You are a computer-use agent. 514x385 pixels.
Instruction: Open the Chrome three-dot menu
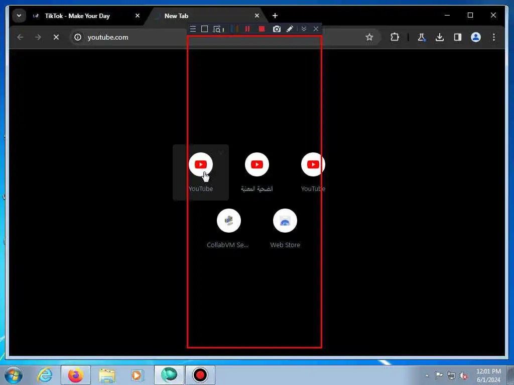click(494, 37)
